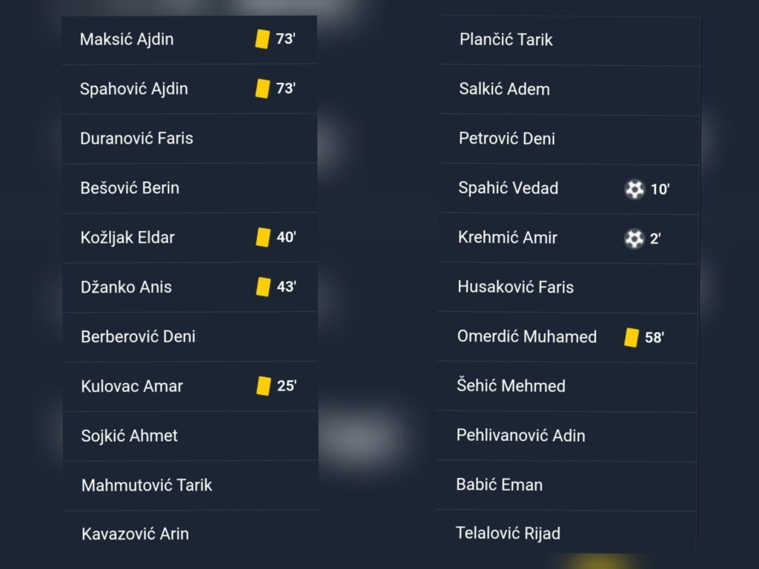
Task: Click yellow card icon beside Omerdić Muhamed
Action: (632, 338)
